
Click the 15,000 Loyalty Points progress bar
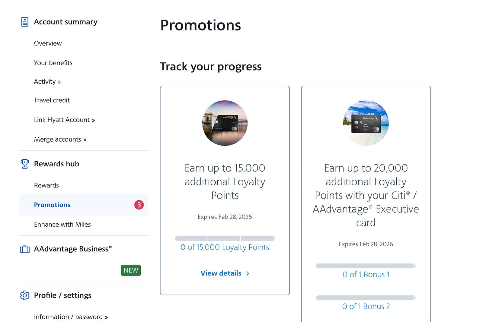[225, 238]
